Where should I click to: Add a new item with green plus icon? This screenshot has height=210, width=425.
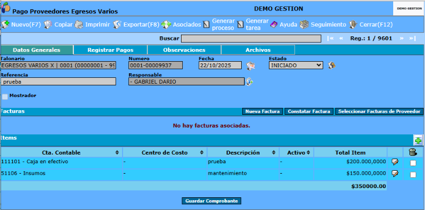tap(418, 140)
